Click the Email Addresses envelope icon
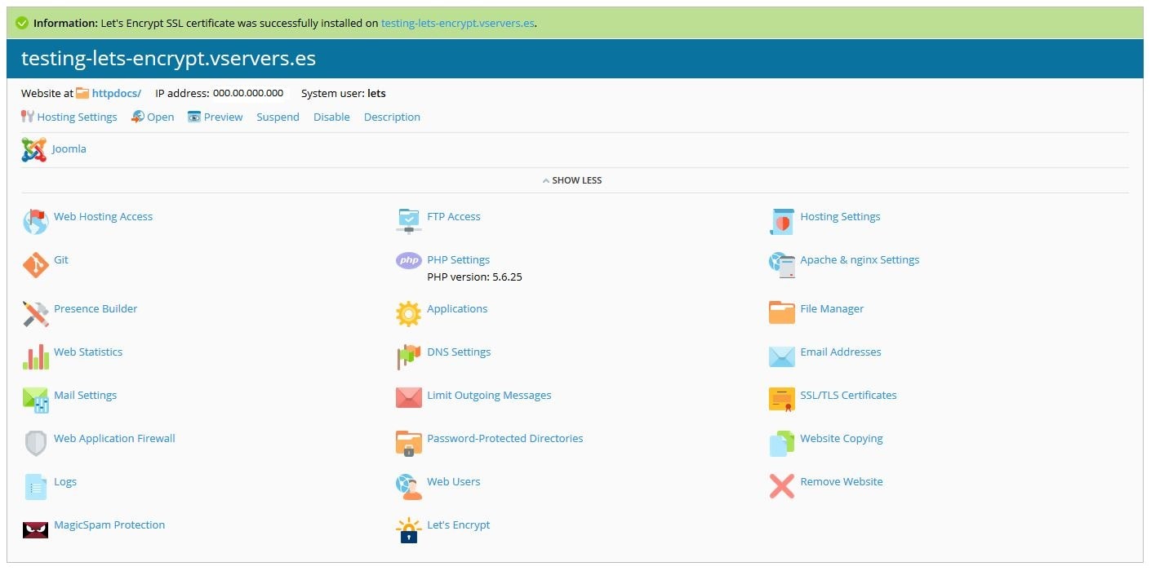The image size is (1151, 571). tap(782, 356)
